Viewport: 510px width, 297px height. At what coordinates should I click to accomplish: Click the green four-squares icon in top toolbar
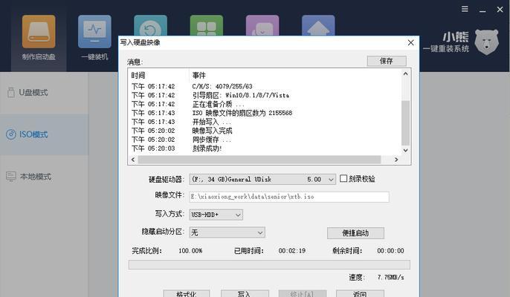click(207, 25)
